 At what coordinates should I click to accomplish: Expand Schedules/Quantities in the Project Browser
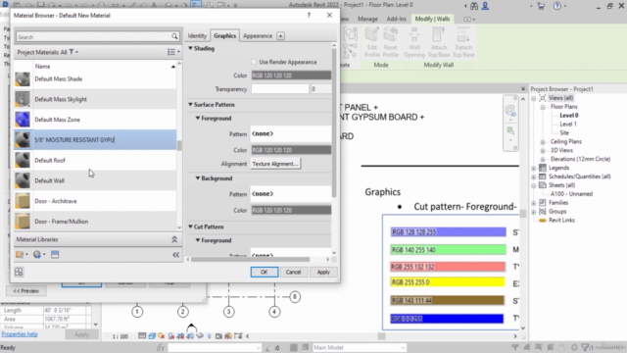(534, 176)
